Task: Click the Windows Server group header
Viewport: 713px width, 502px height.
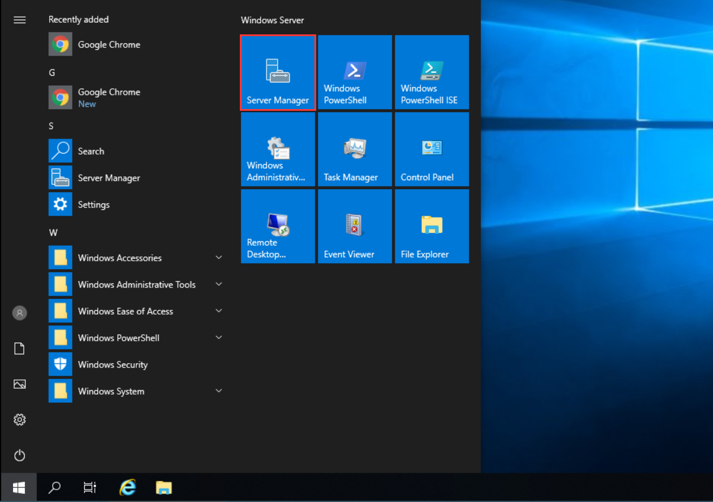Action: (x=272, y=20)
